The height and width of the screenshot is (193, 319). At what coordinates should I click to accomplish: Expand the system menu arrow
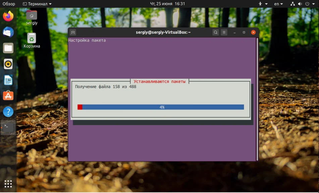pyautogui.click(x=314, y=4)
